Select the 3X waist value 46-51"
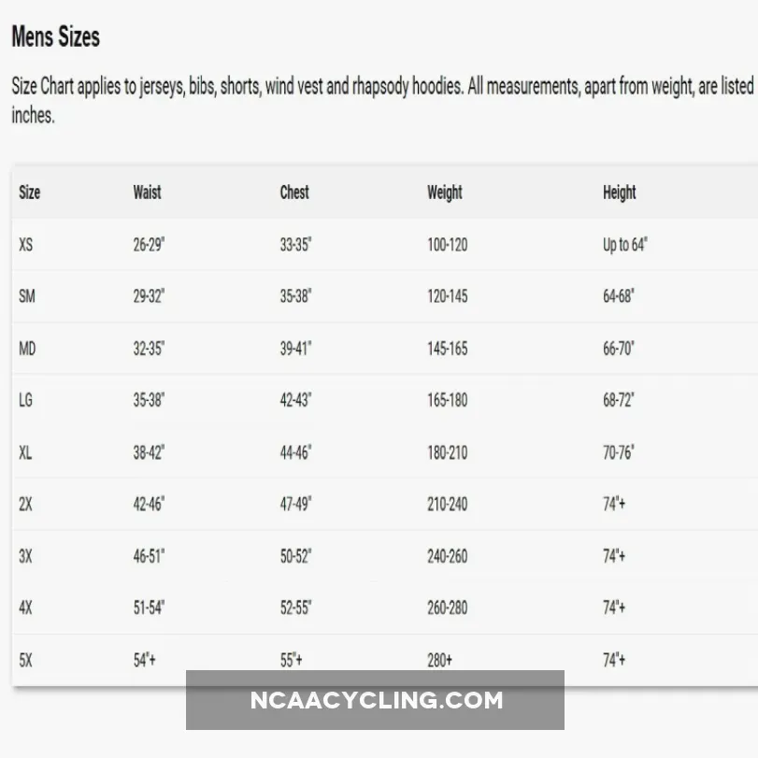758x758 pixels. coord(149,556)
